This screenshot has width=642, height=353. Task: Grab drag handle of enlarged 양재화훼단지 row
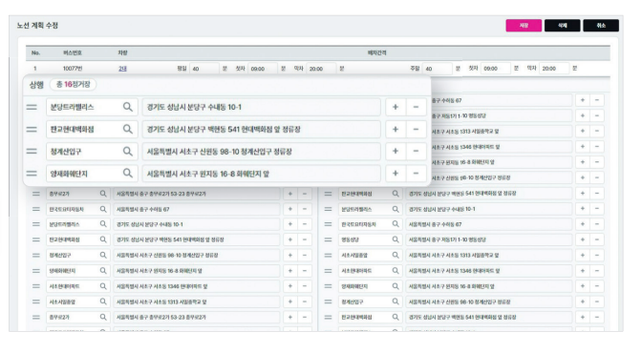(32, 174)
